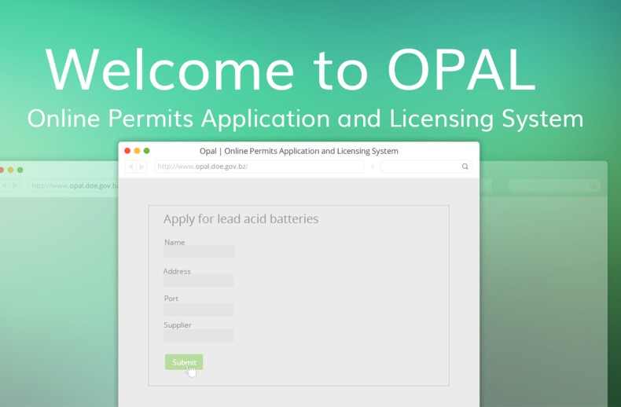Viewport: 621px width, 407px height.
Task: Click the browser back arrow button
Action: click(x=130, y=167)
